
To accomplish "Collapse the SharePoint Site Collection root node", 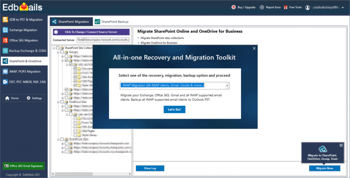I will 54,48.
